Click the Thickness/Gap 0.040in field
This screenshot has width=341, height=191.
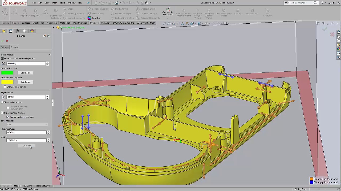27,132
